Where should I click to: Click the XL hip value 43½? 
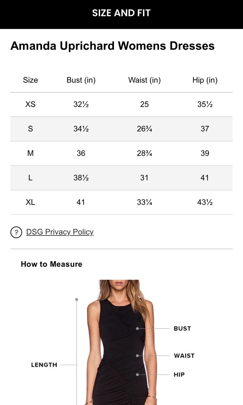click(205, 202)
